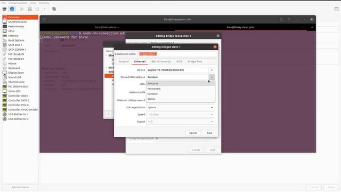Click the power shutdown toolbar icon
Image resolution: width=341 pixels, height=192 pixels.
tap(37, 9)
